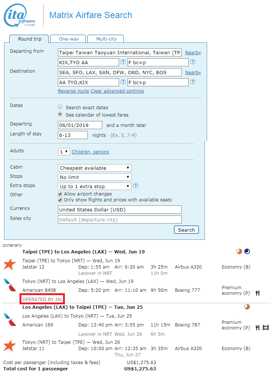
Task: Open help icon beside destination F bc=p field
Action: coord(193,82)
